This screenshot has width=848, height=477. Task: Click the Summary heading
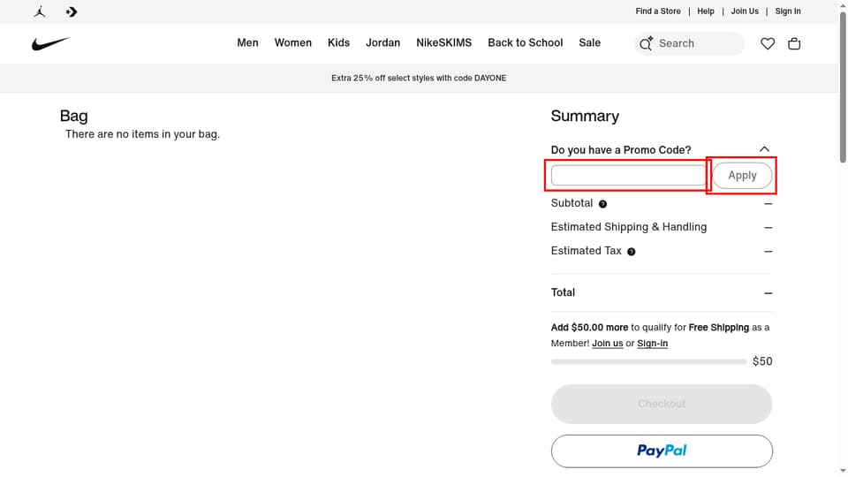585,117
